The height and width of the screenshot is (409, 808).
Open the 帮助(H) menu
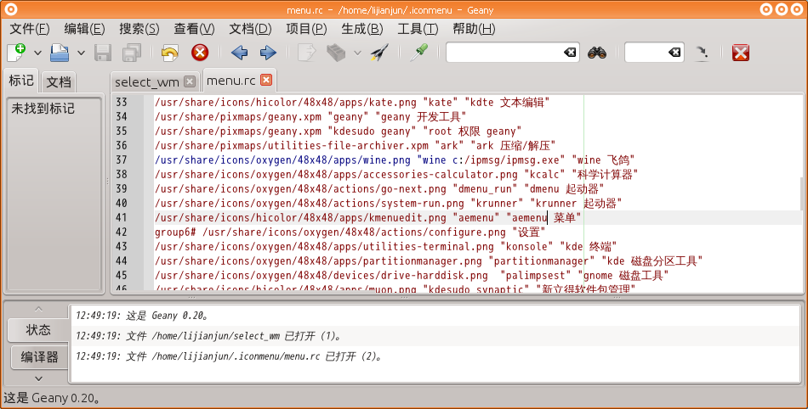point(474,29)
